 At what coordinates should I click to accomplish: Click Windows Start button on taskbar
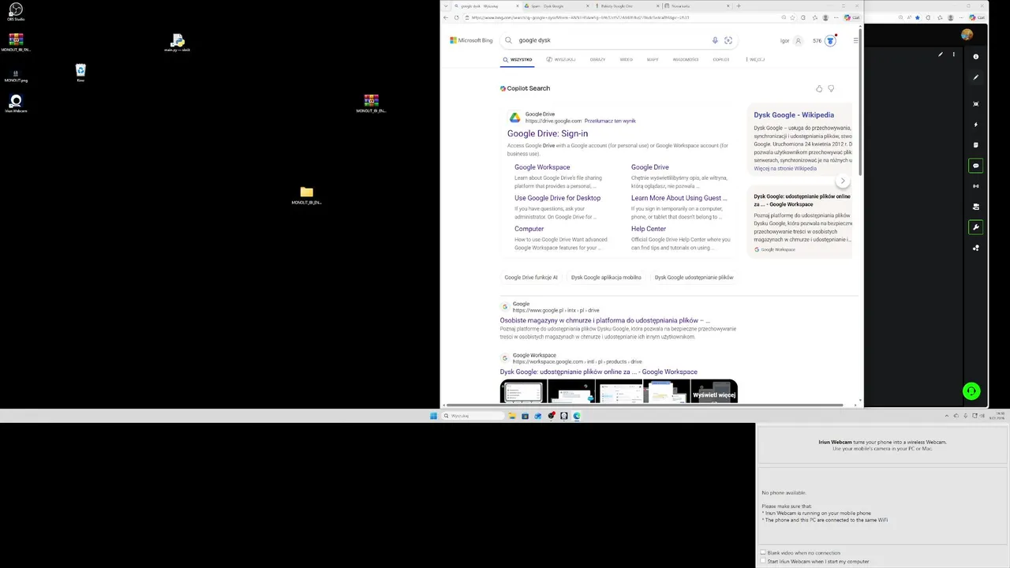(x=433, y=416)
